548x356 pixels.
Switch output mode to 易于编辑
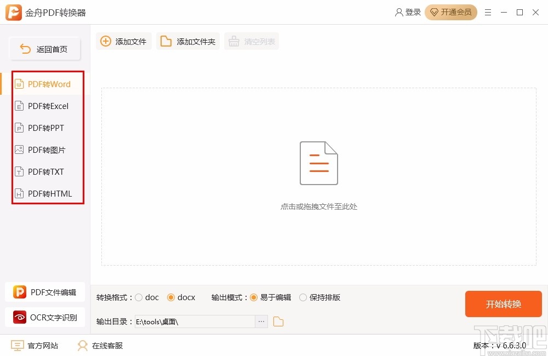(x=253, y=297)
